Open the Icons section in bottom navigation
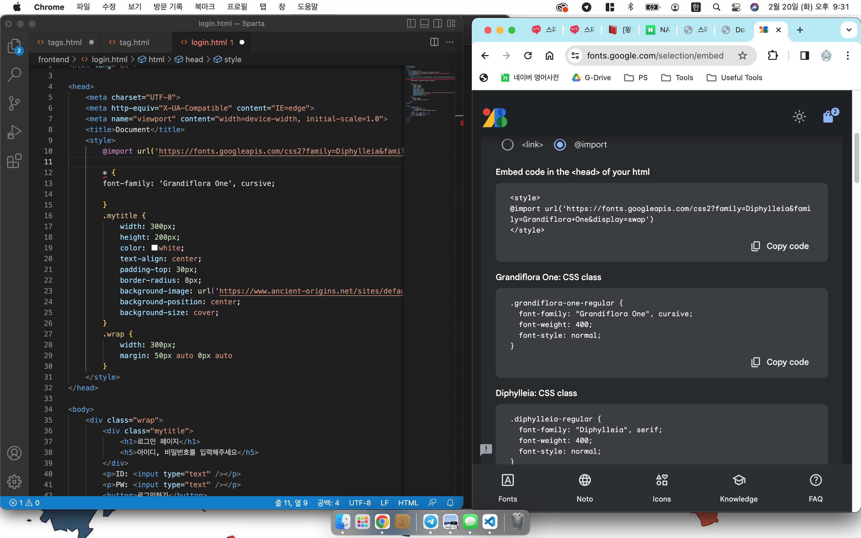 (x=662, y=487)
